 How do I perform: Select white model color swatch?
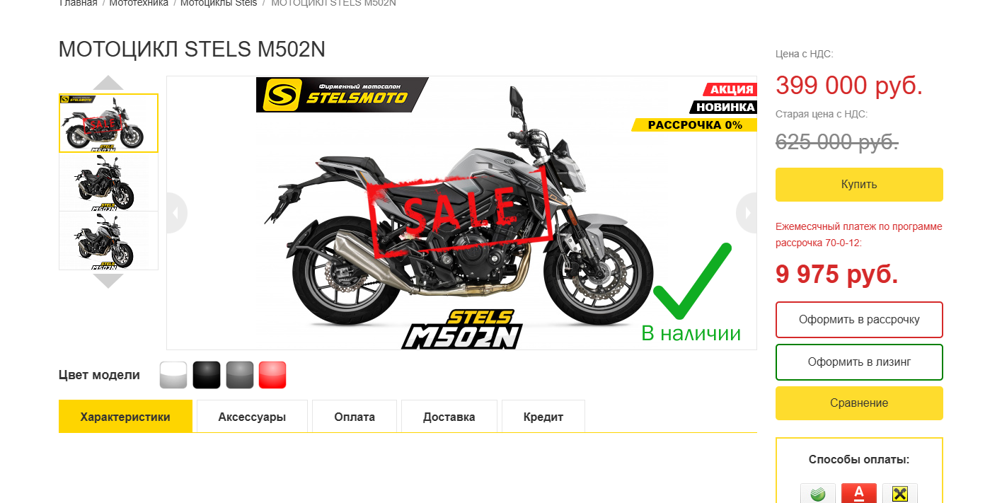[173, 375]
